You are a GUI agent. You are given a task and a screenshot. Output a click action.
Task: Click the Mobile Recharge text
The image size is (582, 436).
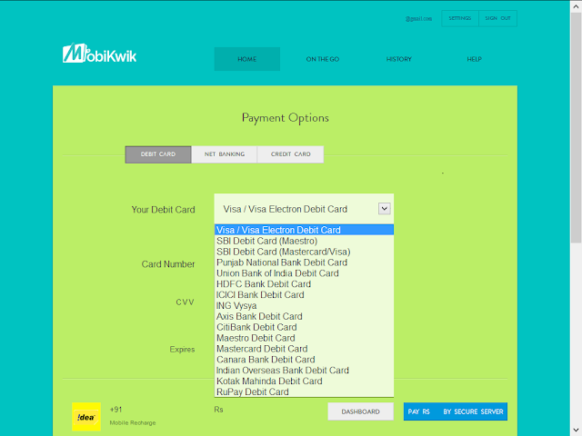point(133,422)
